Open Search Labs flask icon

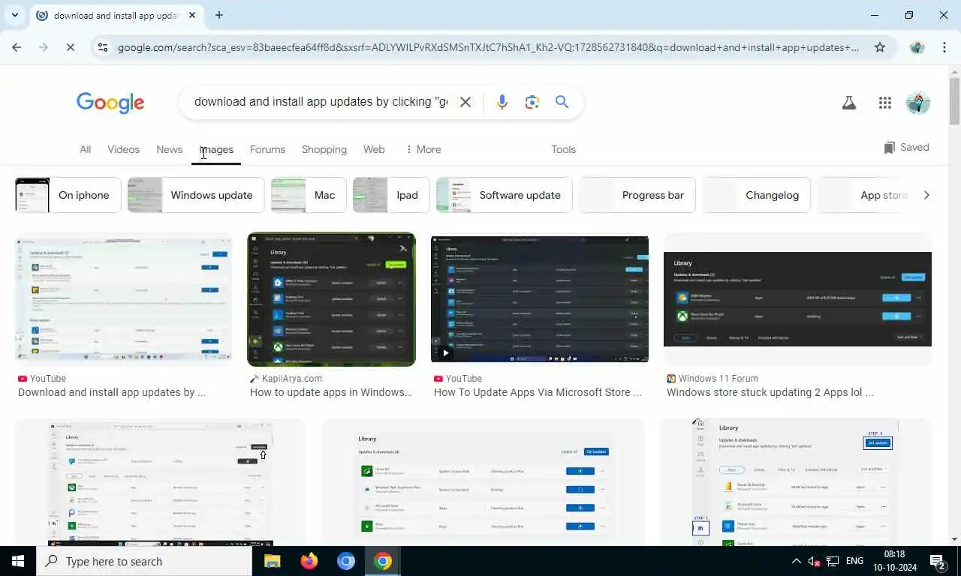tap(849, 103)
